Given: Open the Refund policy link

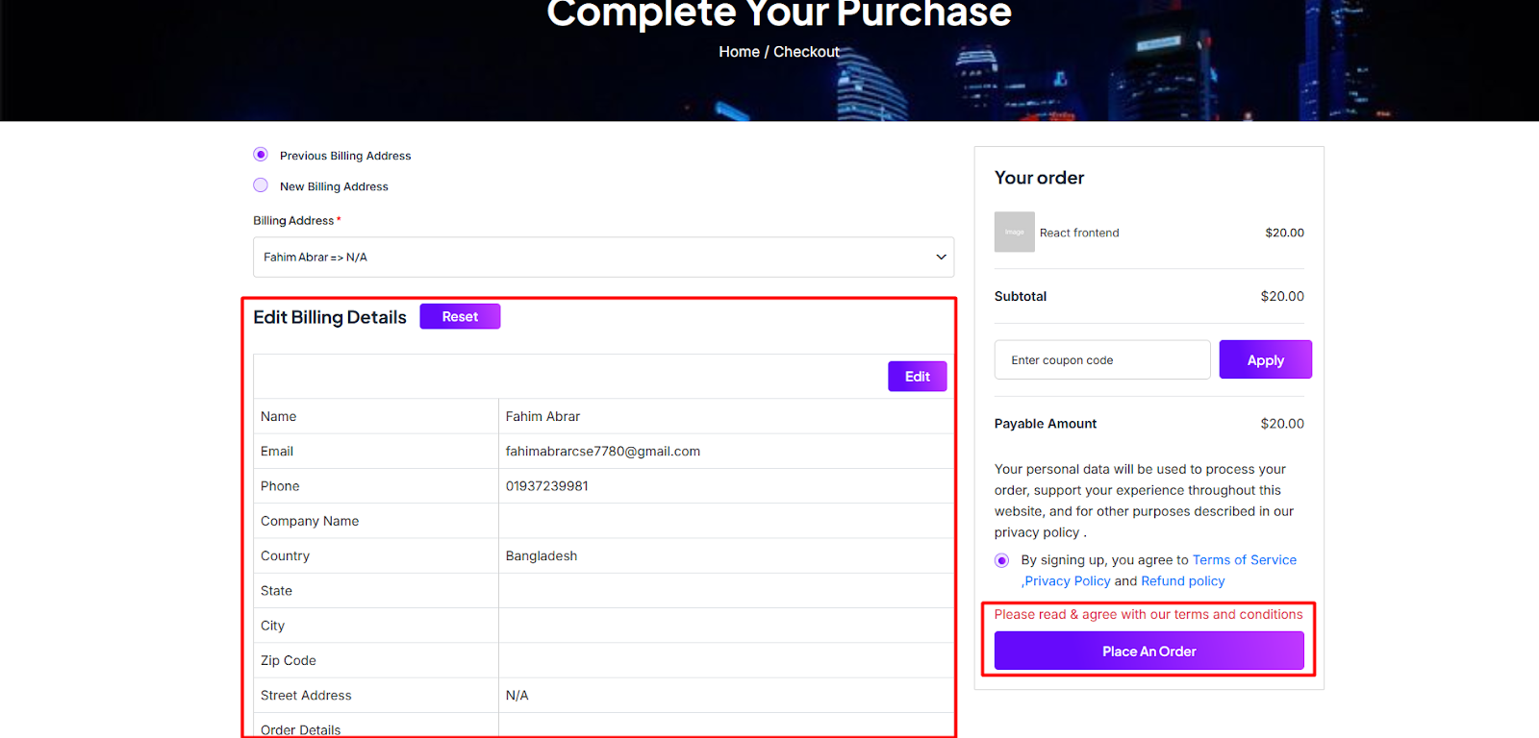Looking at the screenshot, I should [x=1183, y=581].
